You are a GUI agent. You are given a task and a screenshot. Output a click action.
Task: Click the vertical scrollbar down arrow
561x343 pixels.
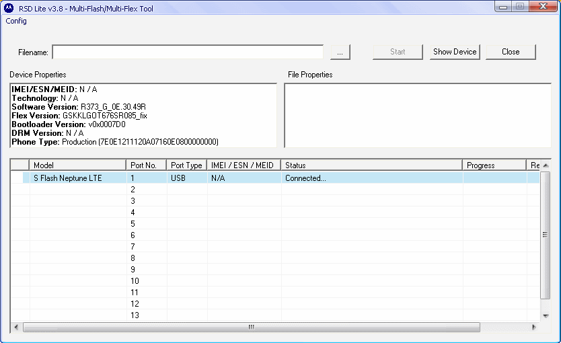[546, 316]
